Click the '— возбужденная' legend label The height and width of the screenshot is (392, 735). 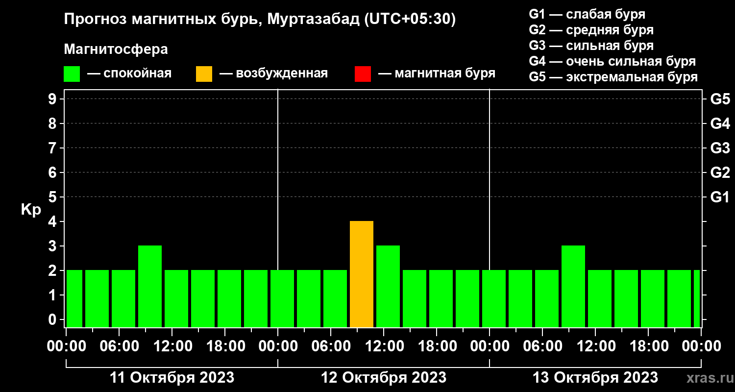[x=273, y=74]
